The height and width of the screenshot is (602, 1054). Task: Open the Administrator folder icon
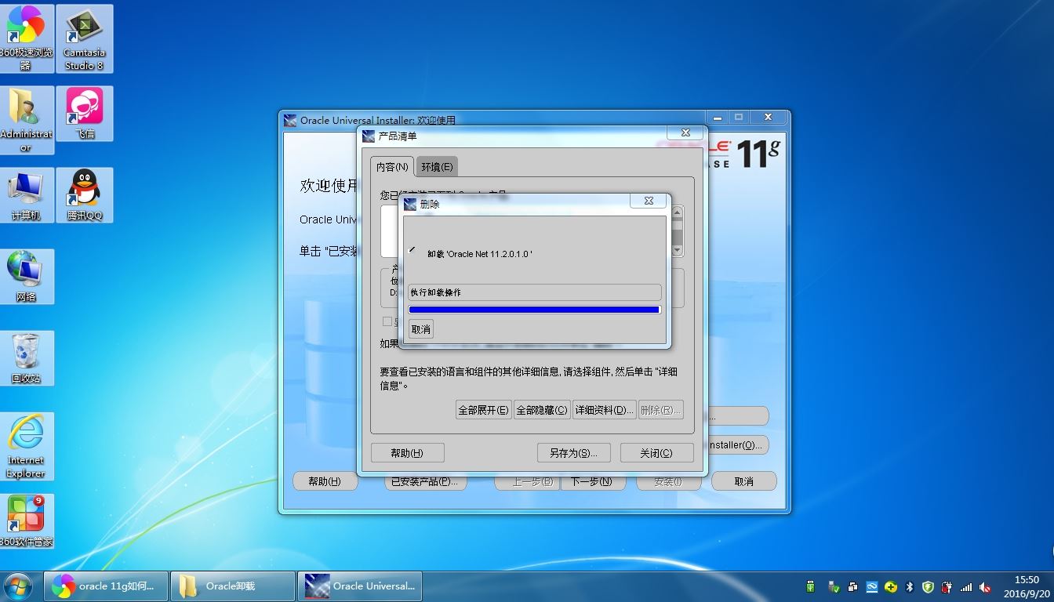click(26, 120)
